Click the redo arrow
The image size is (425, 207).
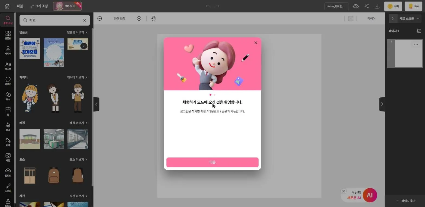217,6
